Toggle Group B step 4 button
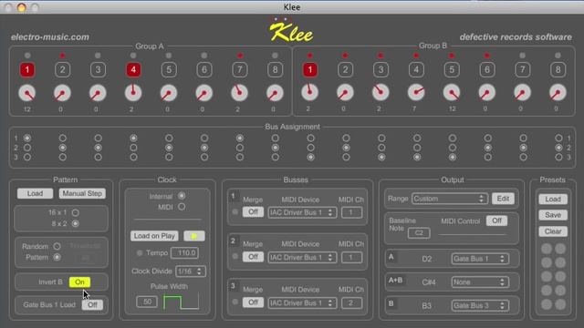Screen dimensions: 584x328 pos(416,69)
